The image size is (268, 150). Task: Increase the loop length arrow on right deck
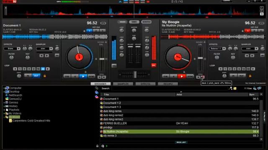[x=253, y=69]
